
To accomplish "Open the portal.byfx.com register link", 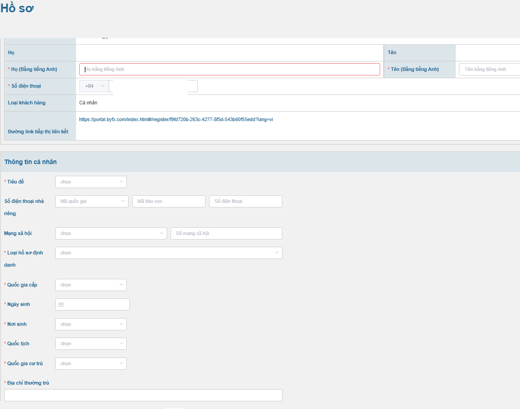I will point(176,120).
